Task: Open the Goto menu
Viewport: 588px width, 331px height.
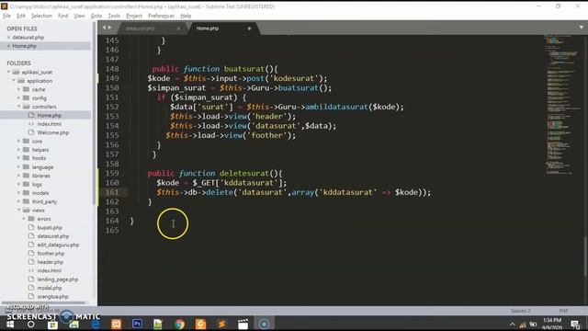Action: (96, 16)
